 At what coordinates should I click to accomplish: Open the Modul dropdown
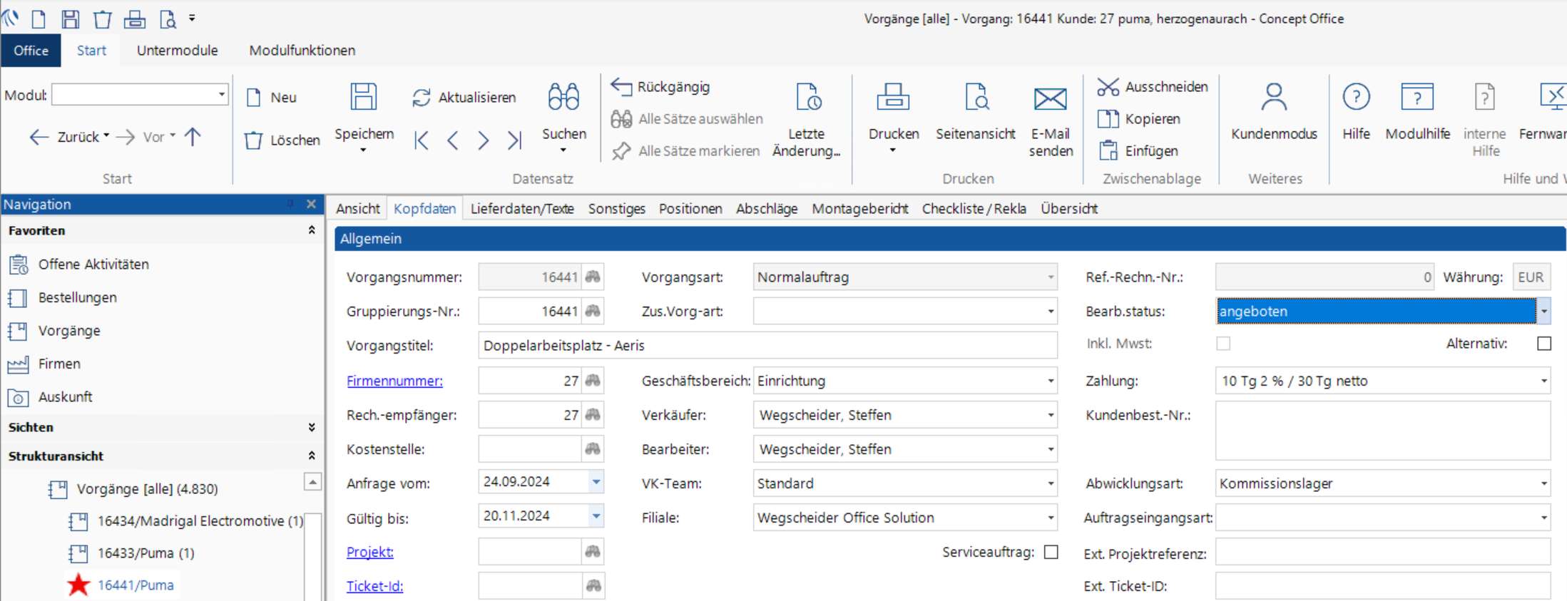pyautogui.click(x=221, y=94)
